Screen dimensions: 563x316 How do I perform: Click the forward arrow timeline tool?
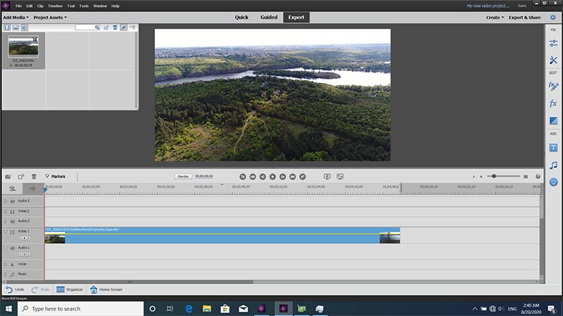pos(32,188)
